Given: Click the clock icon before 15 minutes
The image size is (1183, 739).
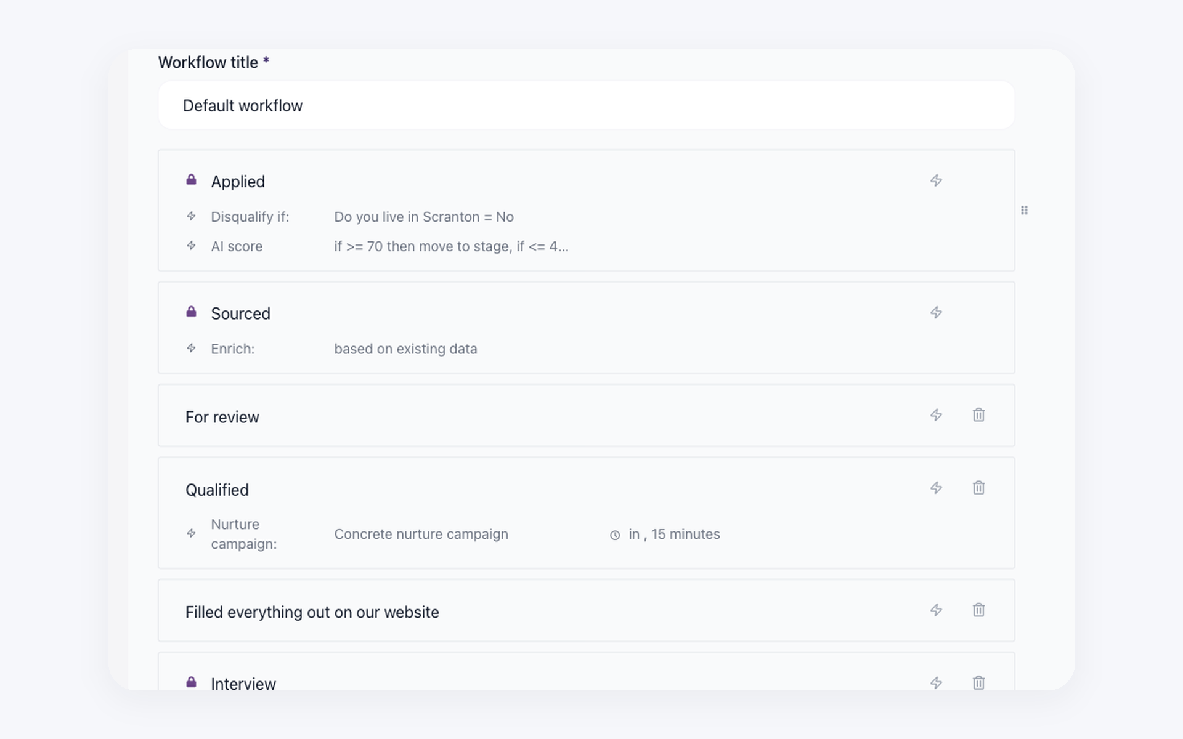Looking at the screenshot, I should pyautogui.click(x=615, y=535).
